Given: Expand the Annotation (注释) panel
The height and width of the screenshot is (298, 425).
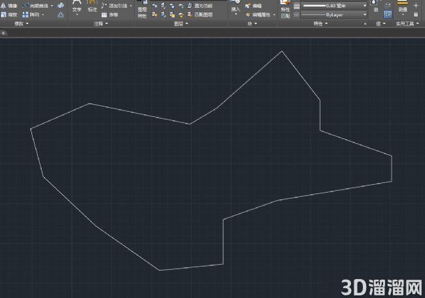Looking at the screenshot, I should tap(101, 24).
